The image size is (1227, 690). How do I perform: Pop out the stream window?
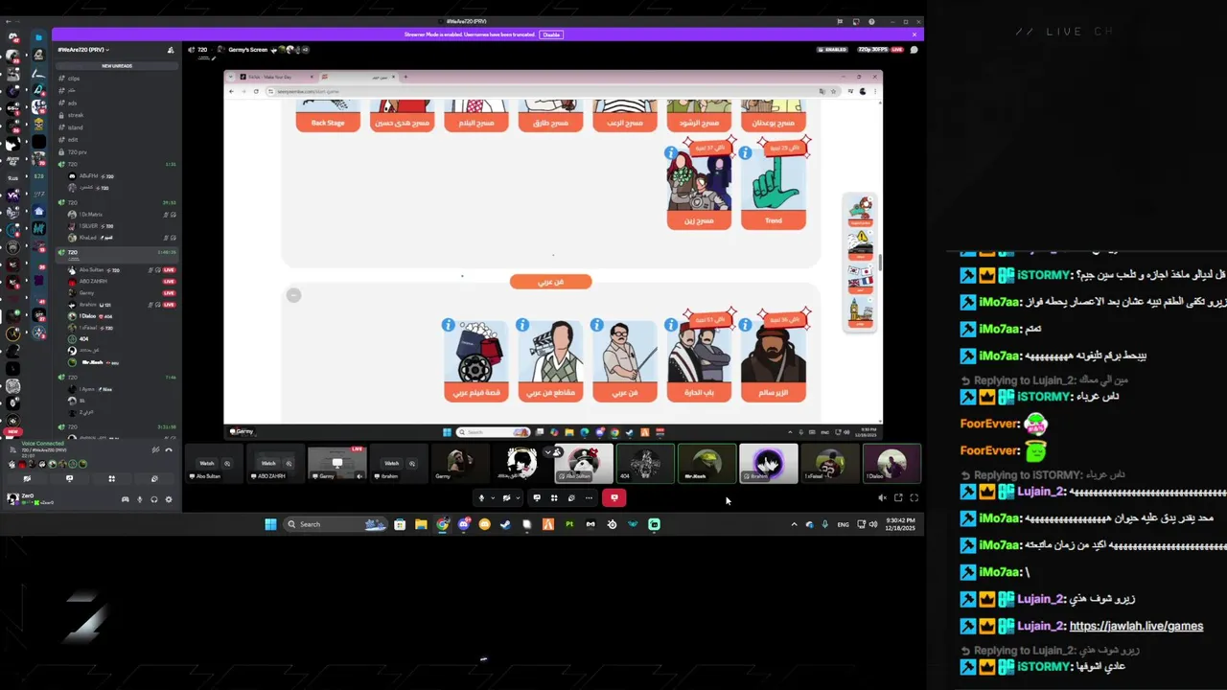[898, 497]
